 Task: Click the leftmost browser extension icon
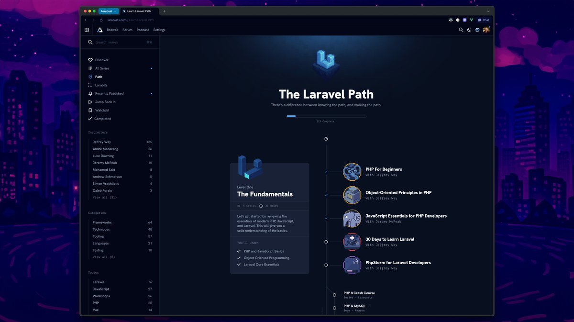tap(451, 20)
